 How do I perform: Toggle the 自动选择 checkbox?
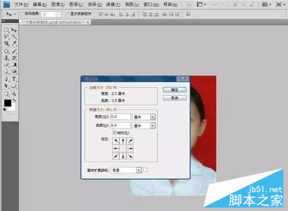click(x=23, y=14)
